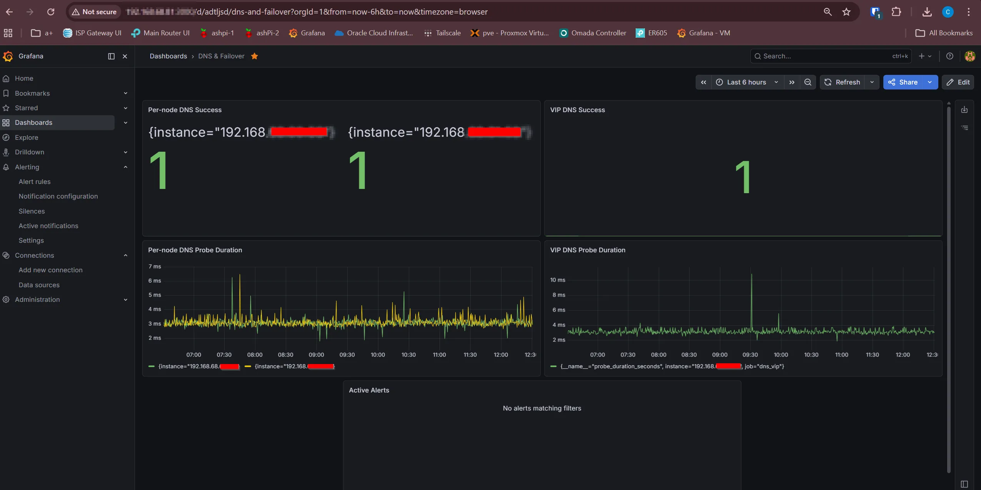This screenshot has height=490, width=981.
Task: Open Data sources page
Action: tap(39, 285)
